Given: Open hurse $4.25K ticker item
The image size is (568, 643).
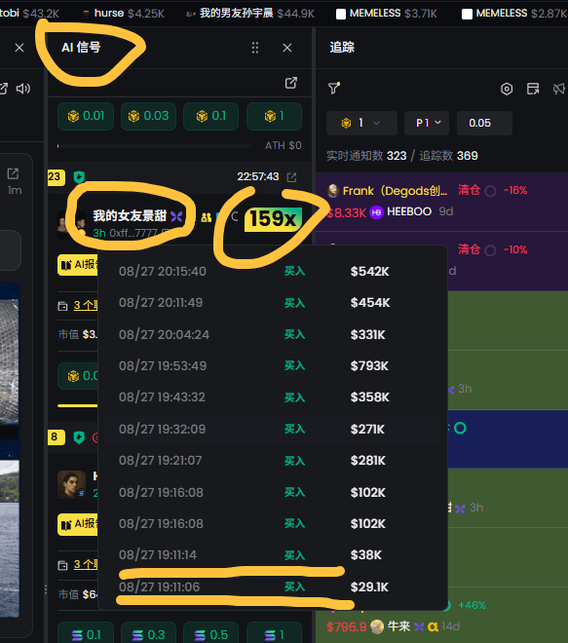Looking at the screenshot, I should [123, 14].
